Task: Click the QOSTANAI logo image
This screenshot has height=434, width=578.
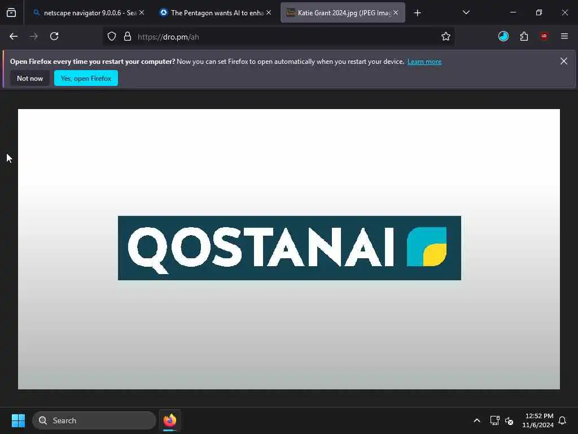Action: click(290, 248)
